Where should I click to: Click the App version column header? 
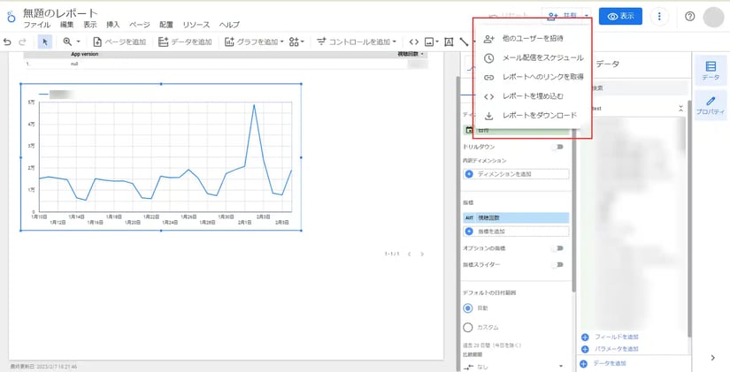click(x=84, y=54)
